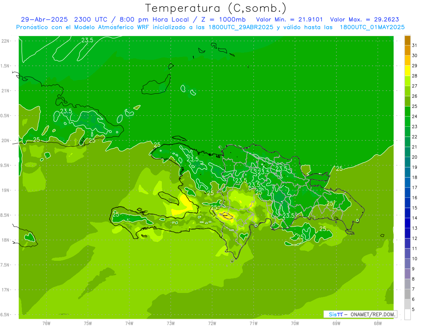Screen dimensions: 424x328
Task: Click the latitude axis label "17N"
Action: [x=6, y=290]
